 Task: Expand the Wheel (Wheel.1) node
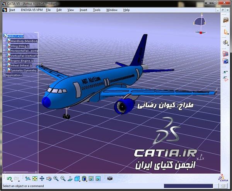(x=4, y=65)
